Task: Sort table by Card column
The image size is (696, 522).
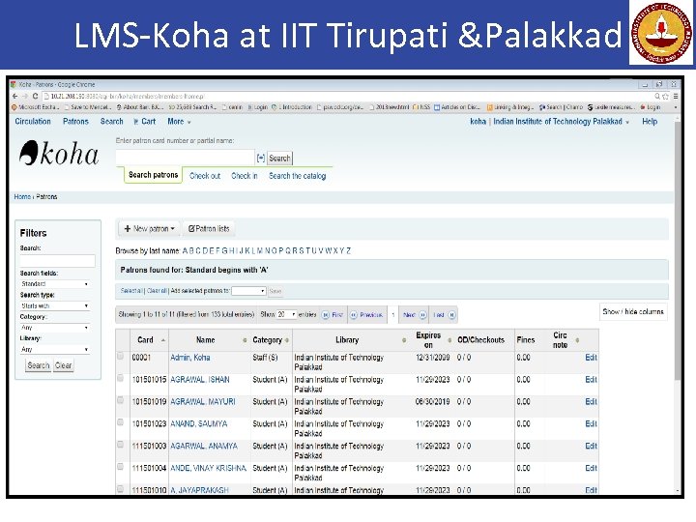Action: (x=149, y=340)
